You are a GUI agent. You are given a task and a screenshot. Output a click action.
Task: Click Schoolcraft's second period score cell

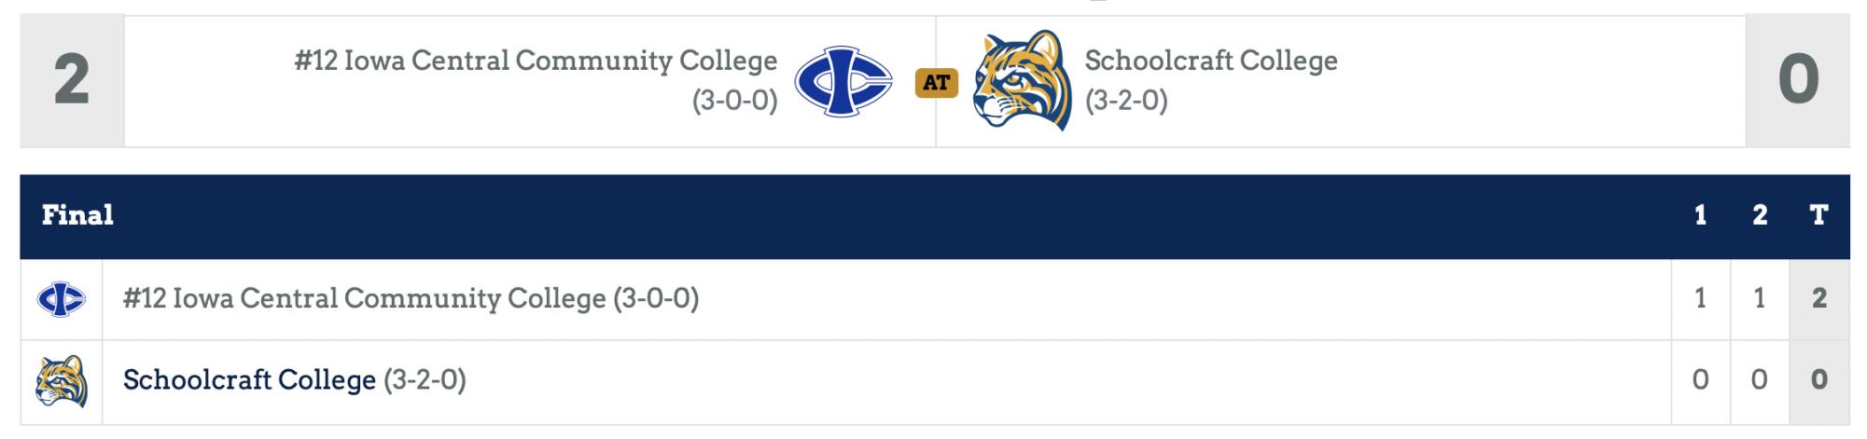(1760, 380)
